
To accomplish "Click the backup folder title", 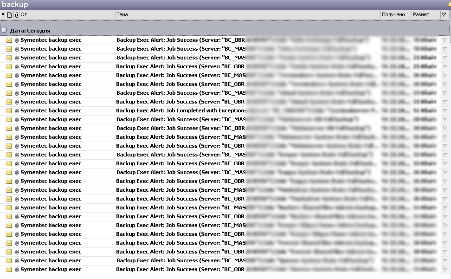I will [x=15, y=4].
